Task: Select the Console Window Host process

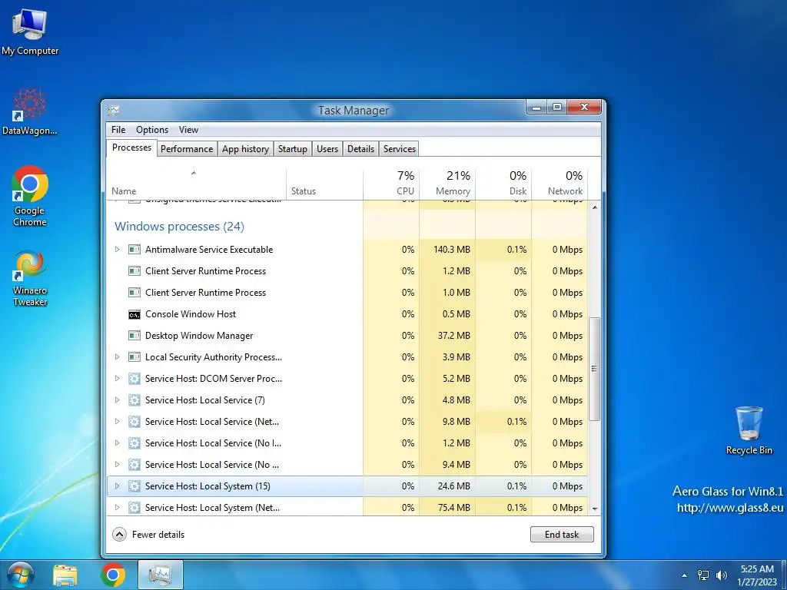Action: pyautogui.click(x=347, y=314)
